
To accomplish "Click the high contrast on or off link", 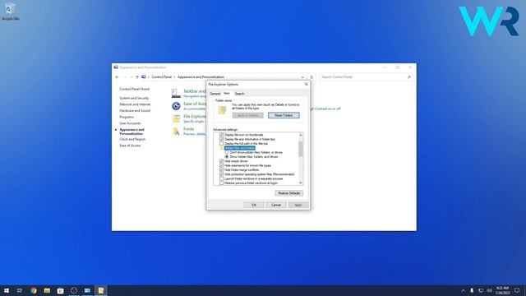I will click(x=325, y=109).
